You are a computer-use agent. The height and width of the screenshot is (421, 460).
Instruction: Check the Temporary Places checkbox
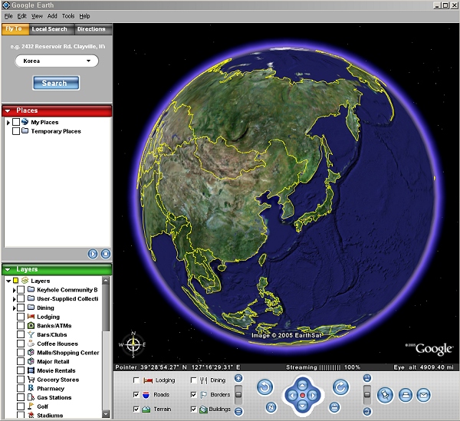click(x=16, y=131)
